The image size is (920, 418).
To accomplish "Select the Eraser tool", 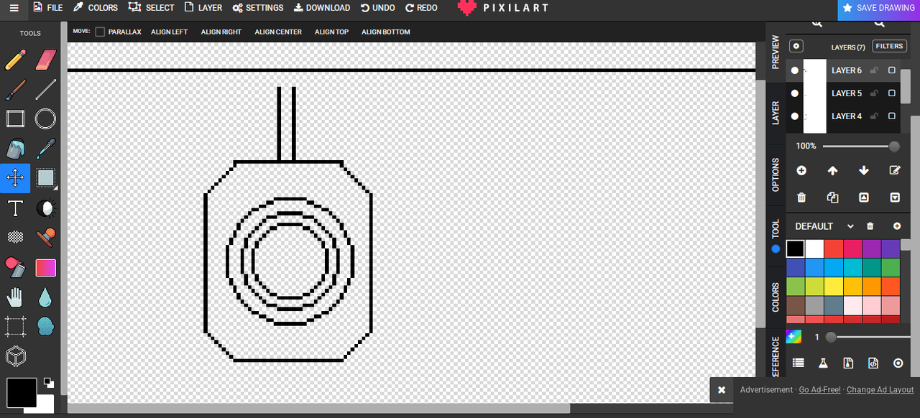I will [x=45, y=60].
